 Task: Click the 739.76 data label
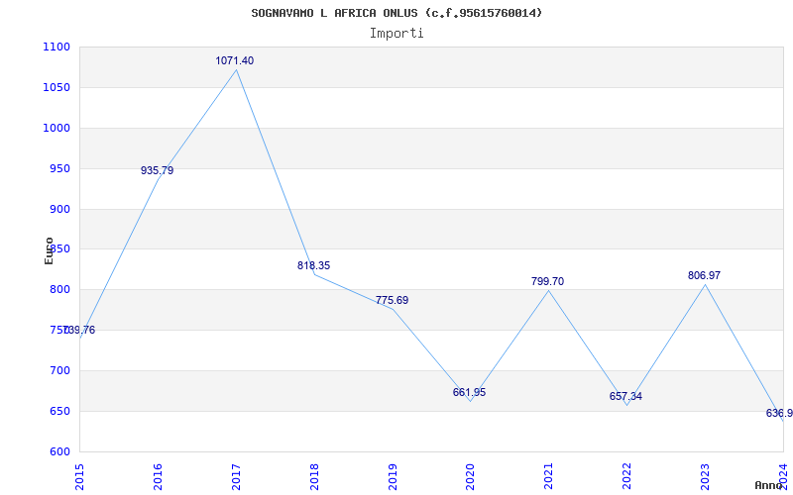[79, 331]
